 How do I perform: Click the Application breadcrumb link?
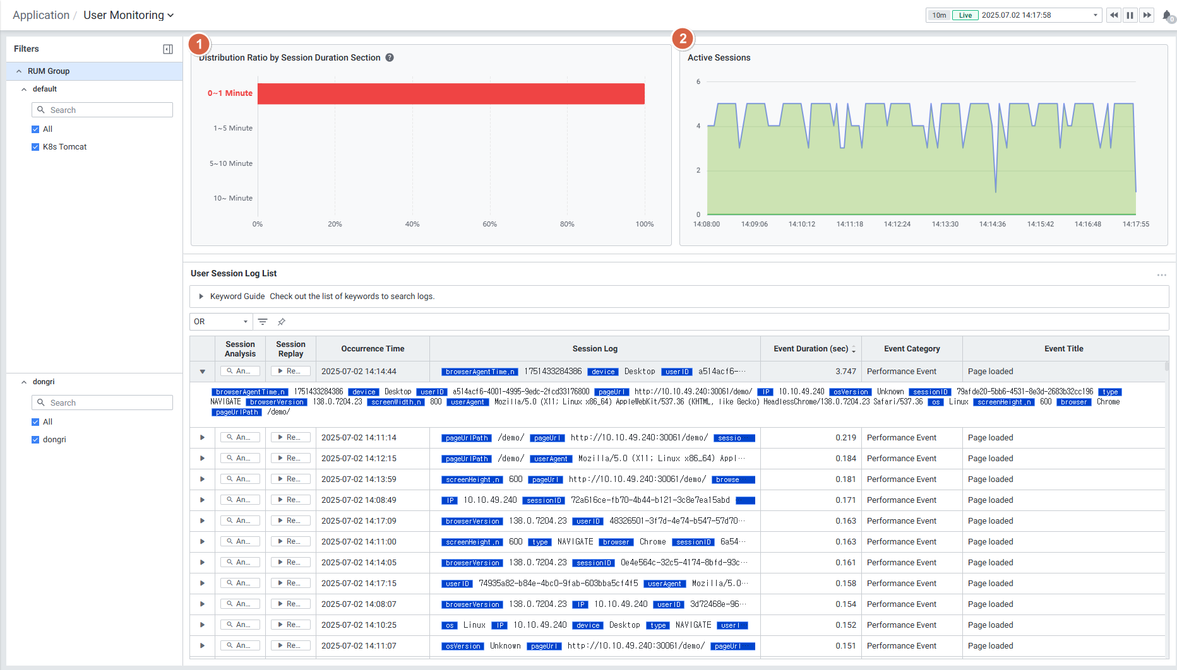pos(41,15)
